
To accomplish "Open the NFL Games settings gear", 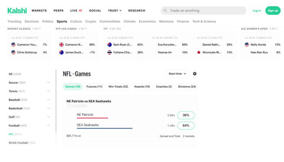I will 194,74.
